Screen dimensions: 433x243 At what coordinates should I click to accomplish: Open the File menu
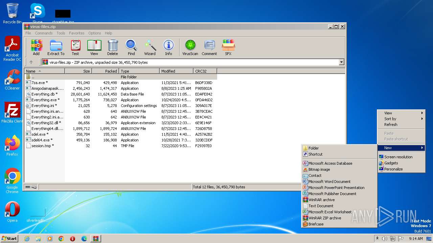[x=28, y=33]
